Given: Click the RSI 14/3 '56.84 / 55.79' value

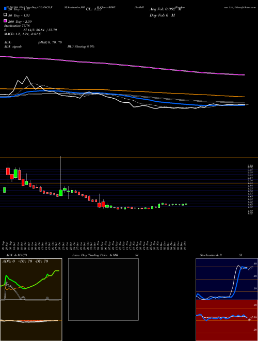Looking at the screenshot, I should click(x=45, y=30).
